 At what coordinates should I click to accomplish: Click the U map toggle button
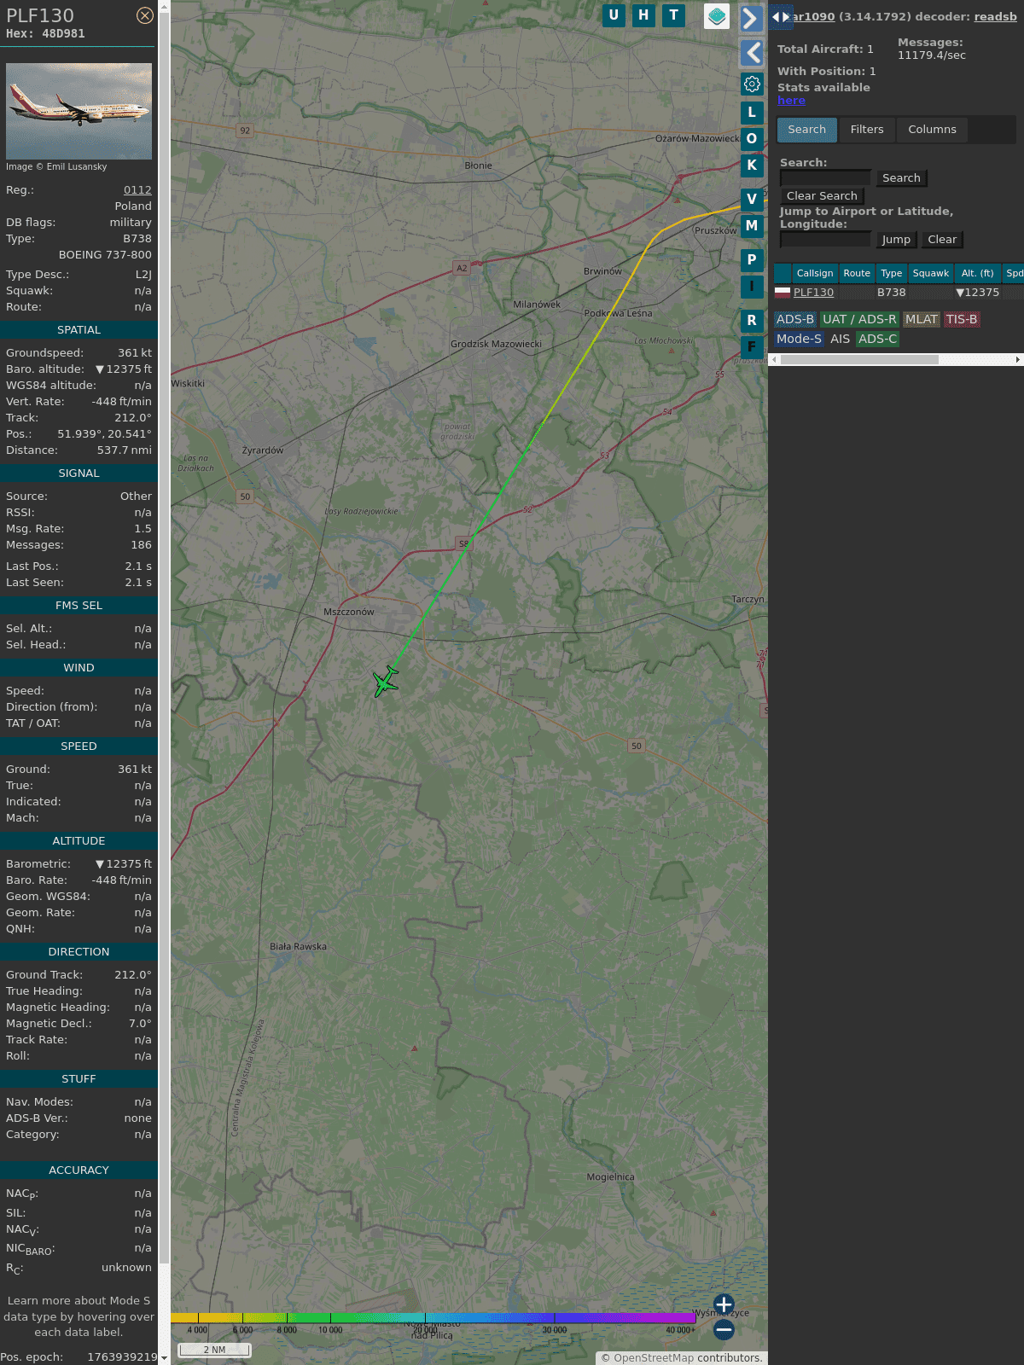(x=614, y=15)
